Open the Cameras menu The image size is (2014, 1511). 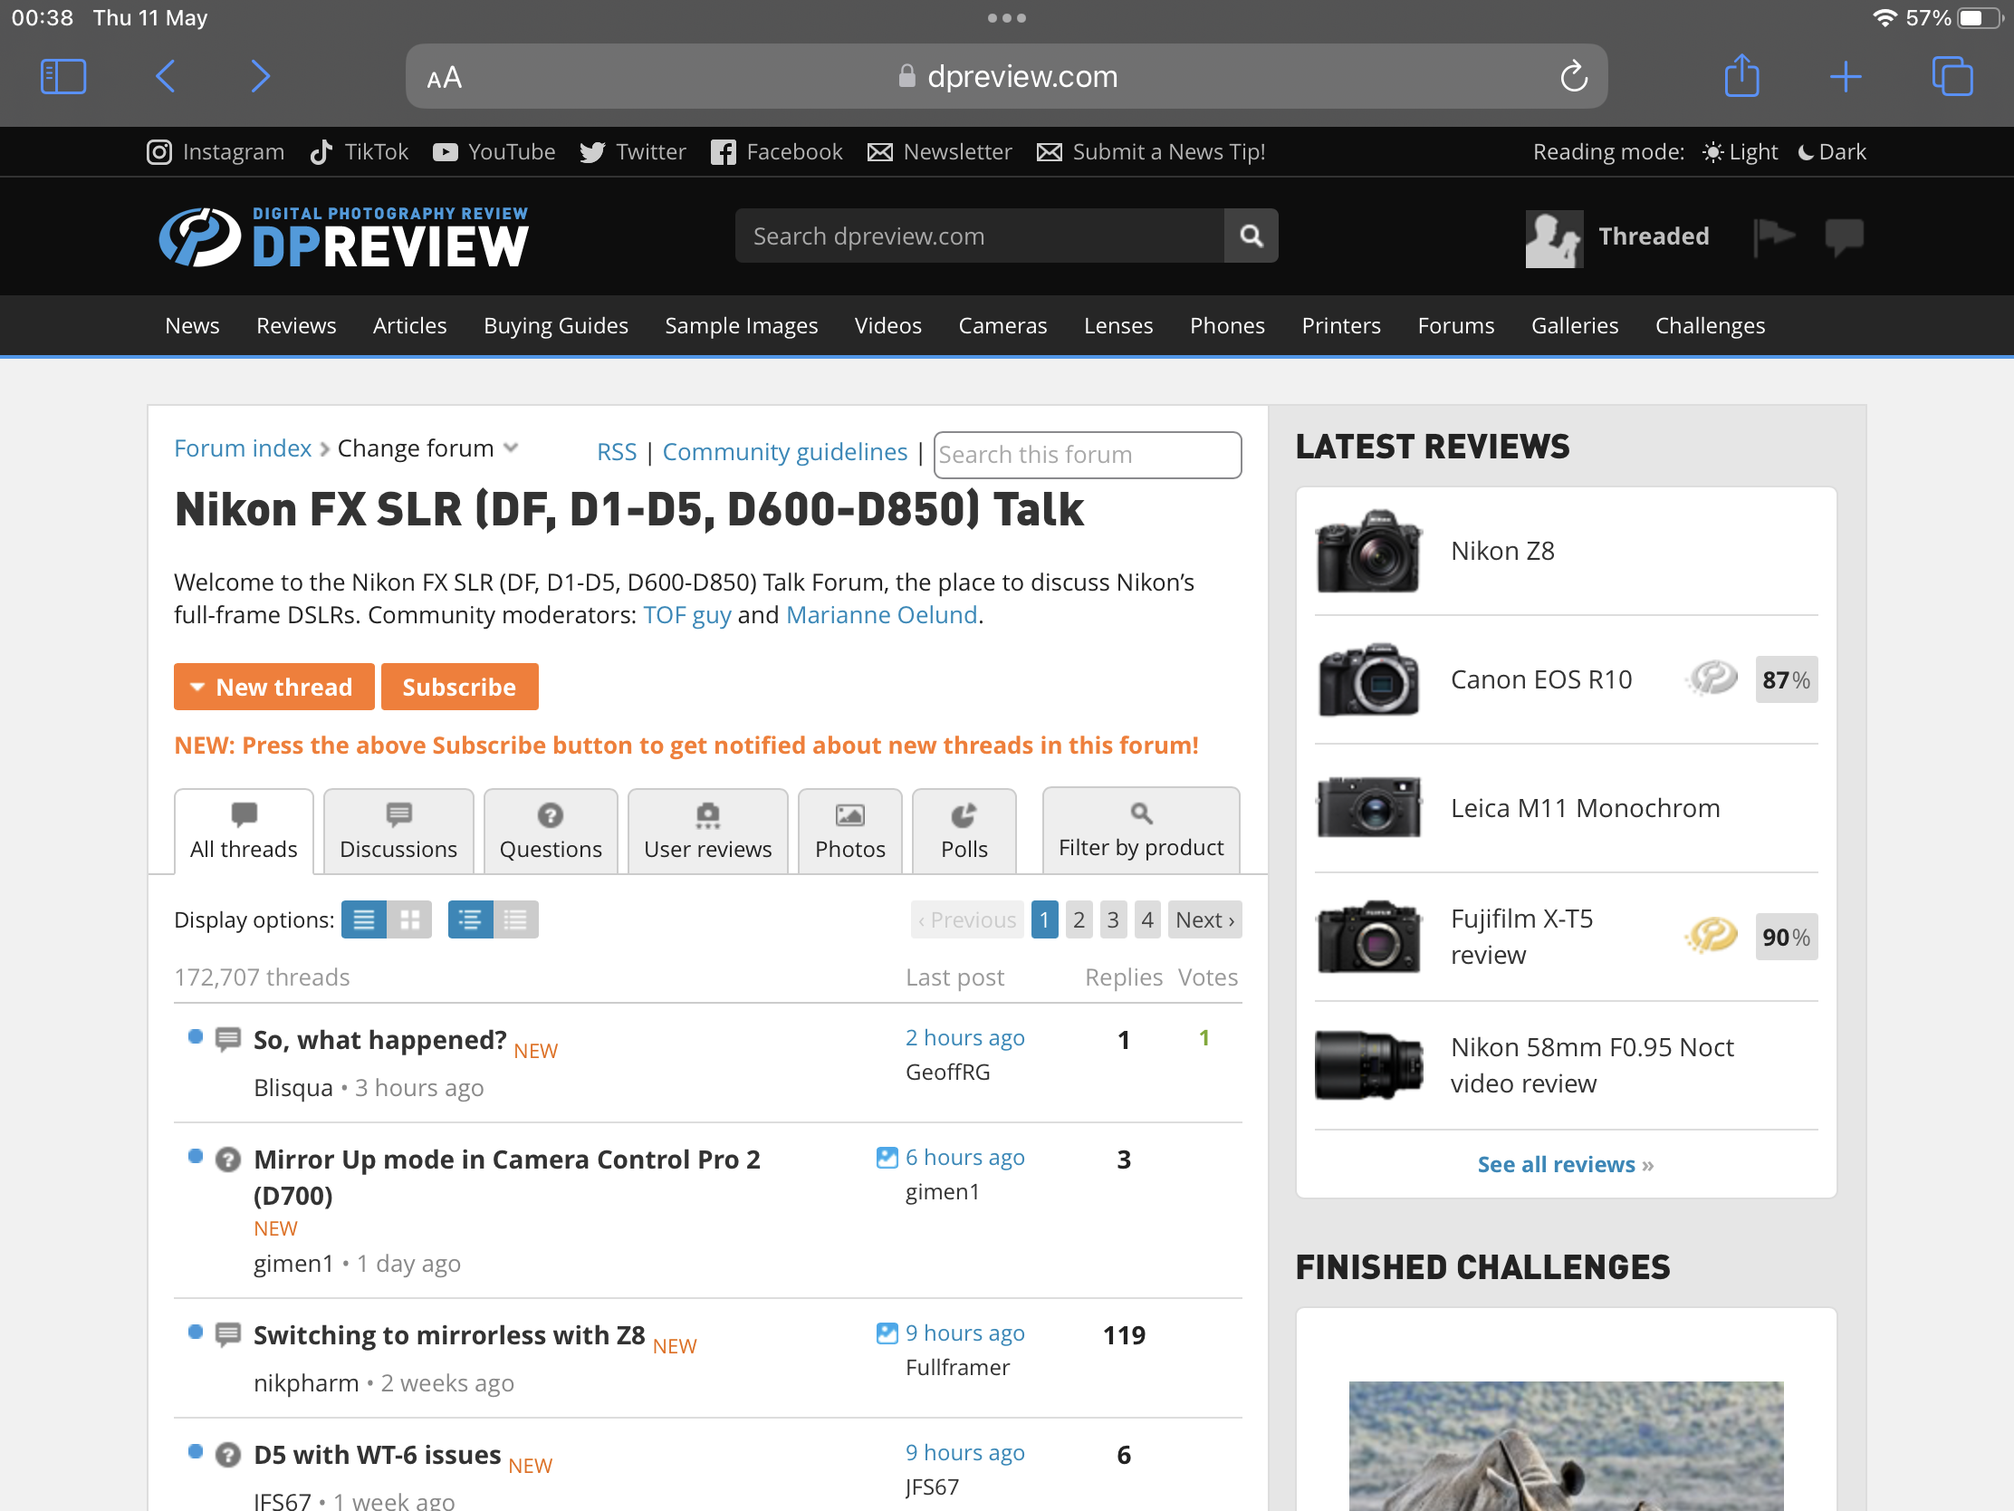point(1002,326)
